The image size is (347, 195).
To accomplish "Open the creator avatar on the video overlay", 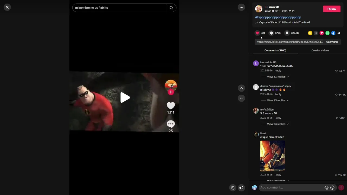I will point(171,86).
